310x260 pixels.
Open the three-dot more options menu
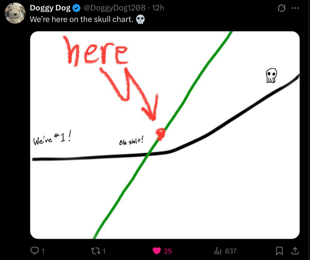(295, 8)
